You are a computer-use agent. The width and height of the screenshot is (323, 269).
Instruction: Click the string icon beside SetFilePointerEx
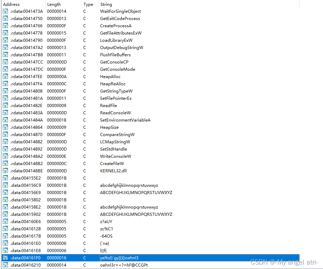(x=6, y=98)
